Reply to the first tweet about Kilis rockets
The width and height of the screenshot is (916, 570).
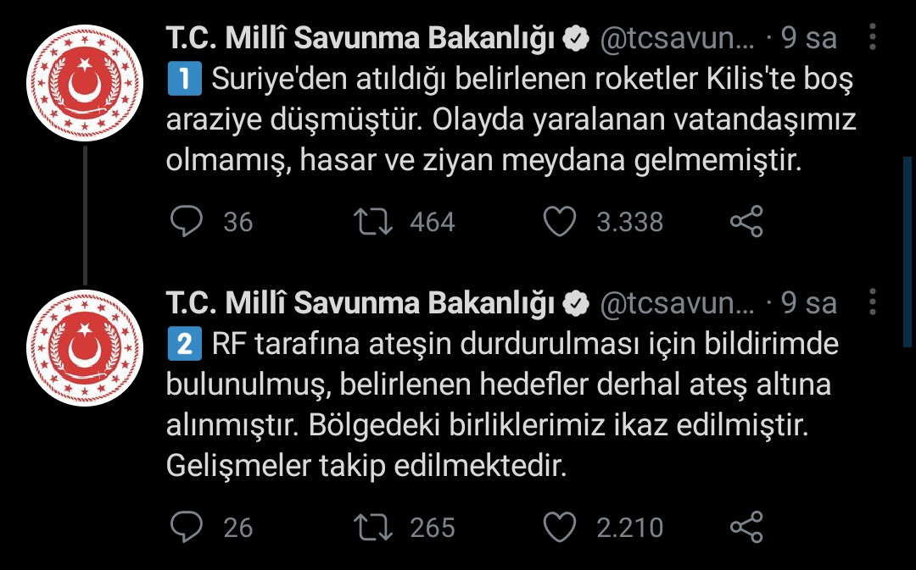tap(188, 222)
